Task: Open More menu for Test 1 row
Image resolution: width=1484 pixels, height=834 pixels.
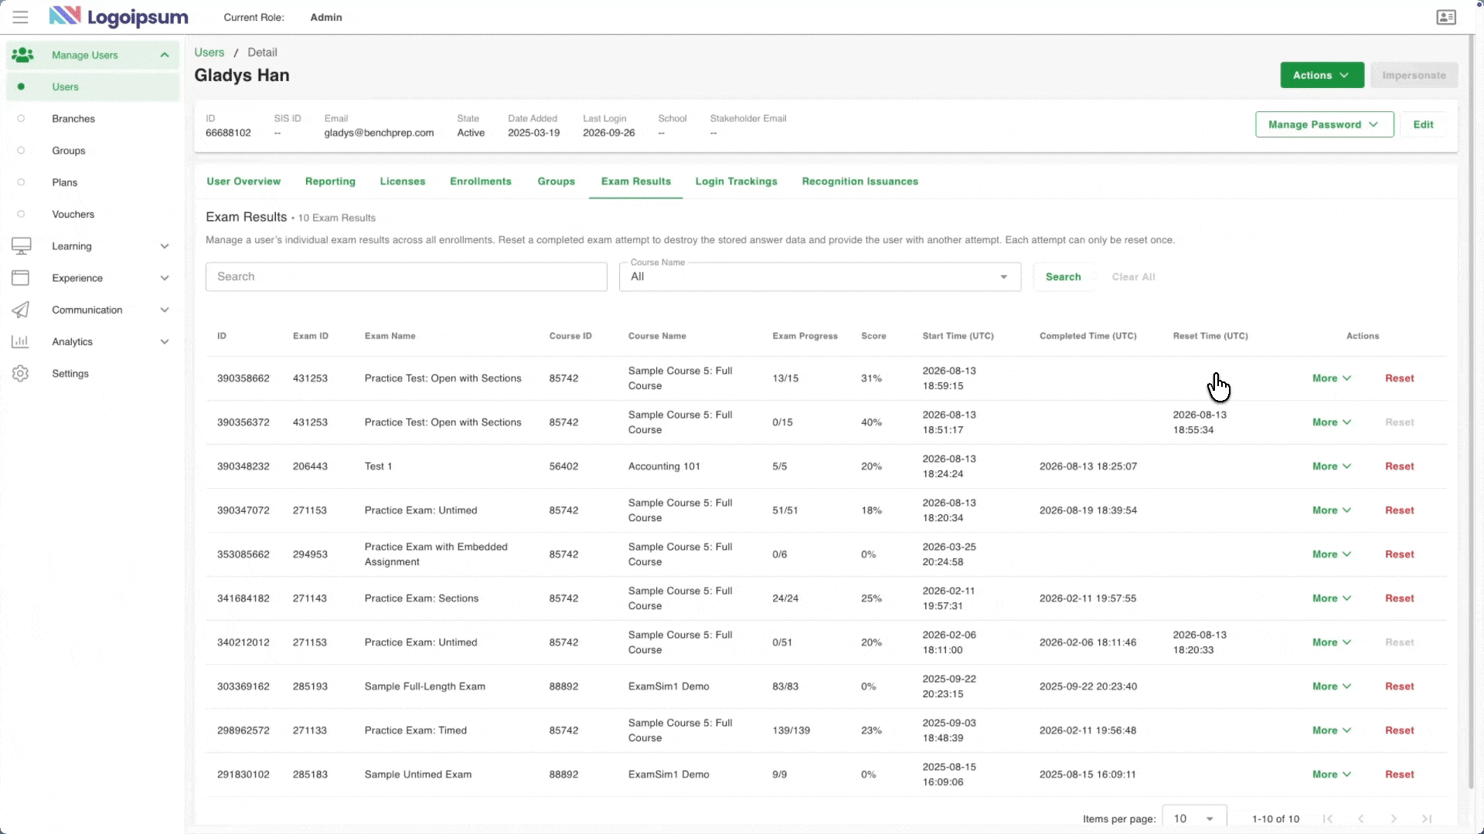Action: click(1331, 466)
